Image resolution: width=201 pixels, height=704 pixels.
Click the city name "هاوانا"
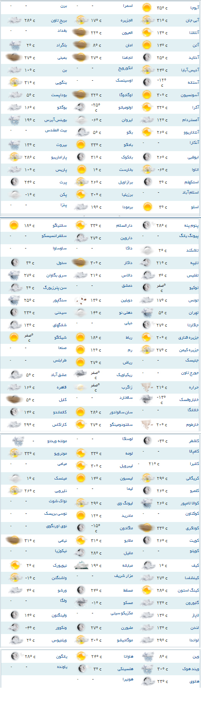(x=127, y=656)
